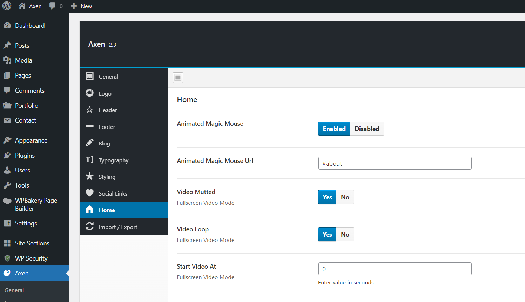Click the WPBakery Page Builder icon
The height and width of the screenshot is (302, 525).
click(7, 201)
